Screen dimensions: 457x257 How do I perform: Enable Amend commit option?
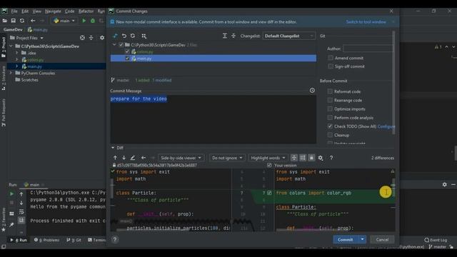(x=331, y=58)
